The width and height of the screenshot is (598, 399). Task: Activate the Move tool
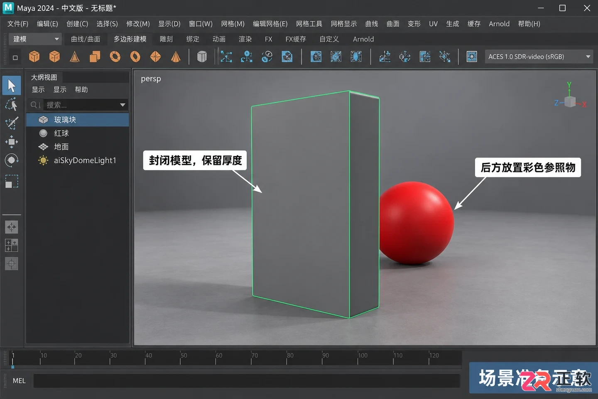12,142
